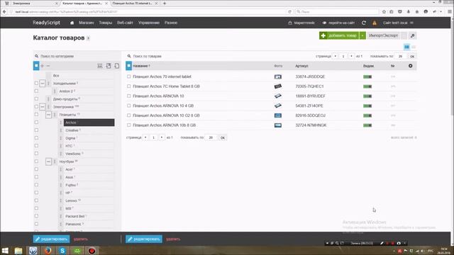Focus the product search field
The image size is (454, 255).
click(220, 56)
